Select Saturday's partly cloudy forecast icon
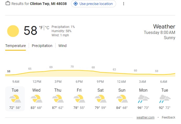 [101, 99]
